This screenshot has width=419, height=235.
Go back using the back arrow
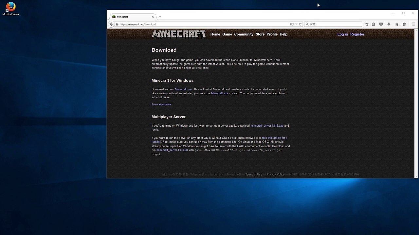pos(111,24)
